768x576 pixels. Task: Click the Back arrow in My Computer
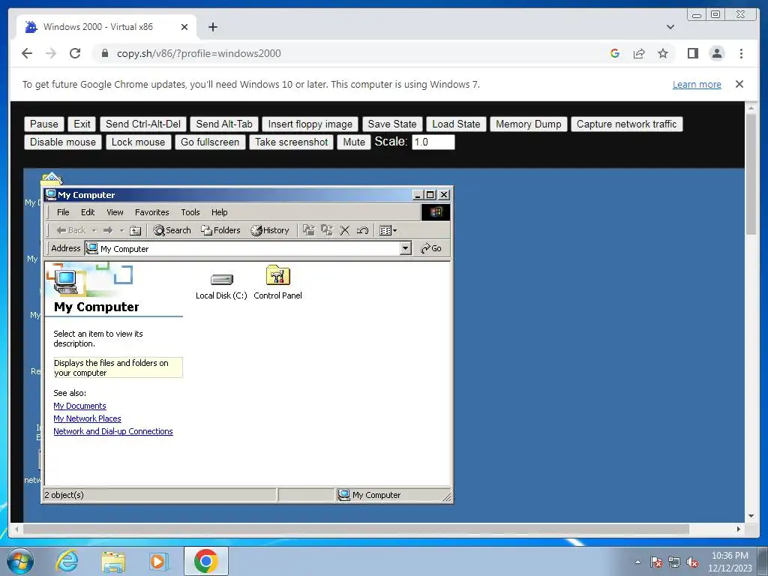[71, 230]
